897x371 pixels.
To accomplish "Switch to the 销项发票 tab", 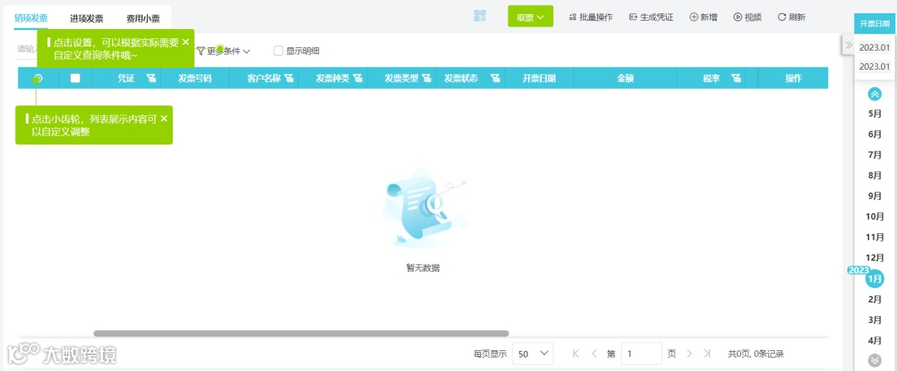I will click(x=31, y=17).
